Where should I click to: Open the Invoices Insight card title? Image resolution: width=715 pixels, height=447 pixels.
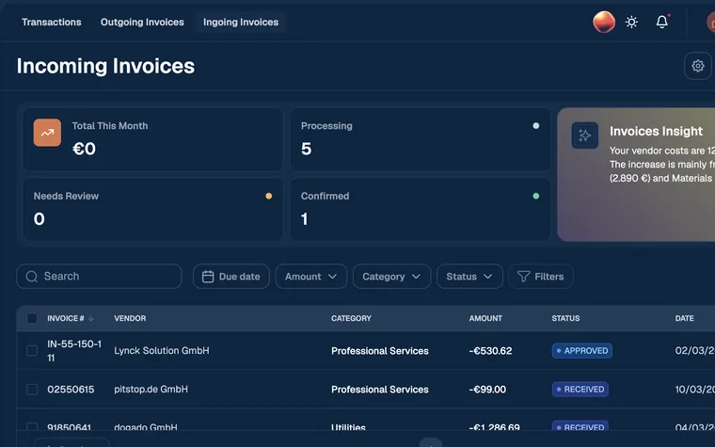656,132
